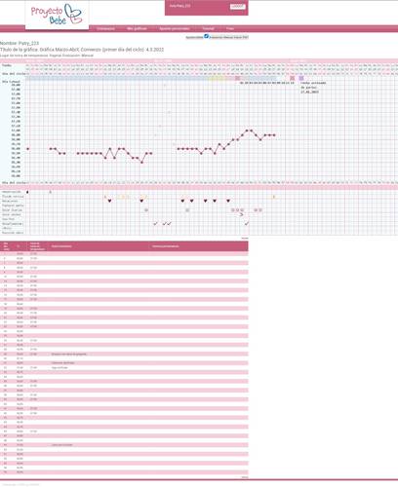The image size is (398, 487).
Task: Click the pink highlighted square in the chart header strip
Action: tap(293, 78)
